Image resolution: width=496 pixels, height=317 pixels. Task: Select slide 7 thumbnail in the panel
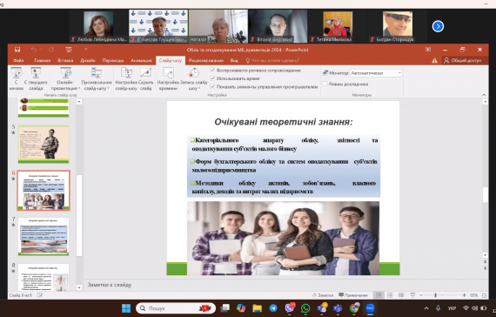(x=44, y=236)
